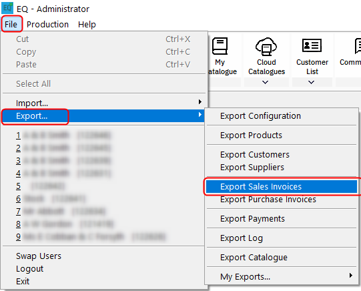
Task: Expand the Customer List dropdown chevron
Action: click(311, 82)
